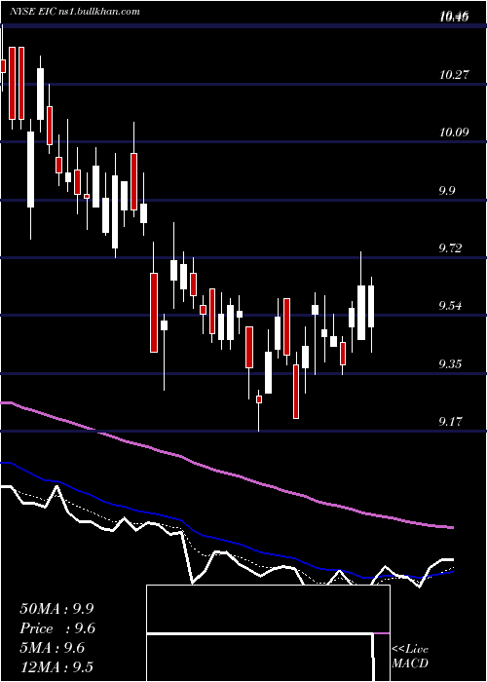Click the 50MA : 9.9 readout
Image resolution: width=487 pixels, height=682 pixels.
[56, 609]
